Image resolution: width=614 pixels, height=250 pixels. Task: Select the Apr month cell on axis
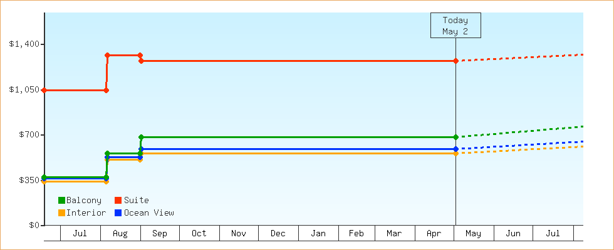434,233
